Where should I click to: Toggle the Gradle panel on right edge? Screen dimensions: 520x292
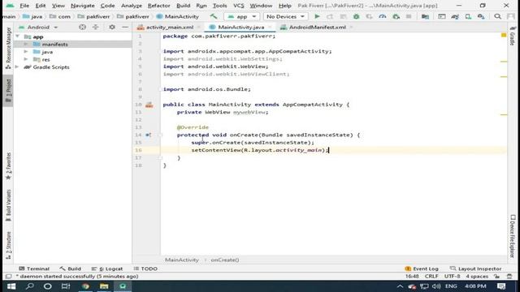pos(513,36)
